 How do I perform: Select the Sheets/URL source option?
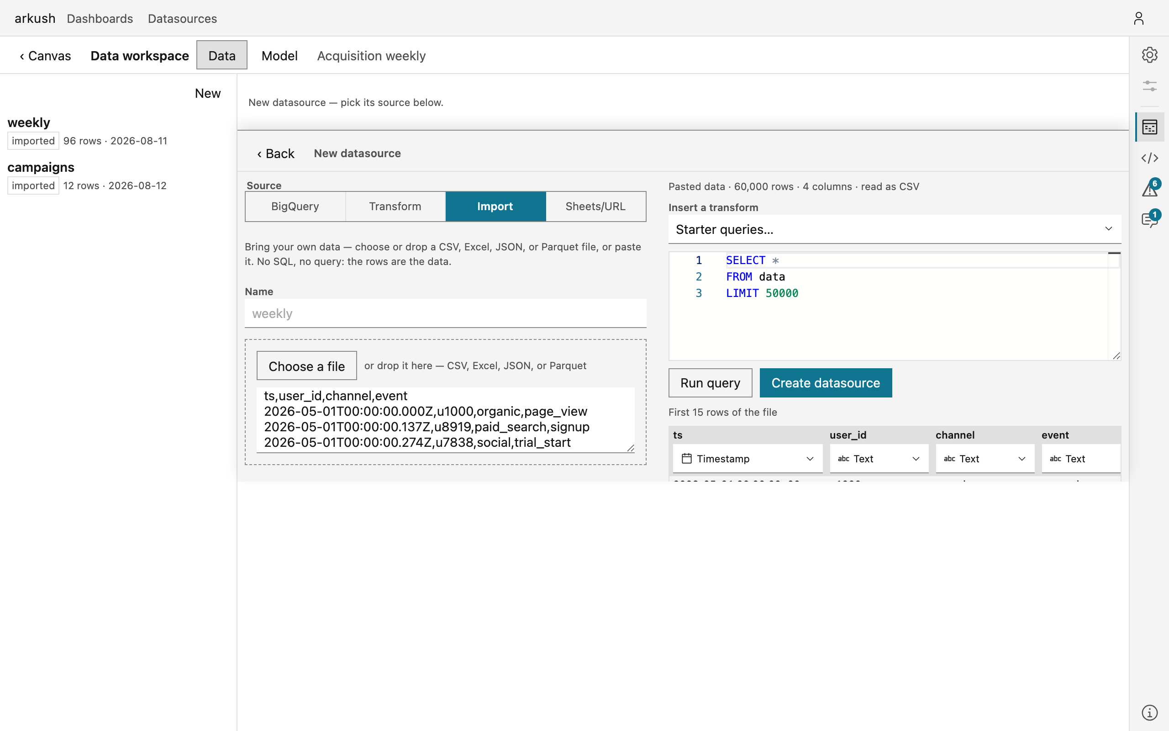595,207
